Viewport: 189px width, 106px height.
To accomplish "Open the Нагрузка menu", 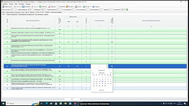I will [x=5, y=4].
